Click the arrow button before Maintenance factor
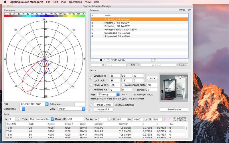 coord(123,85)
